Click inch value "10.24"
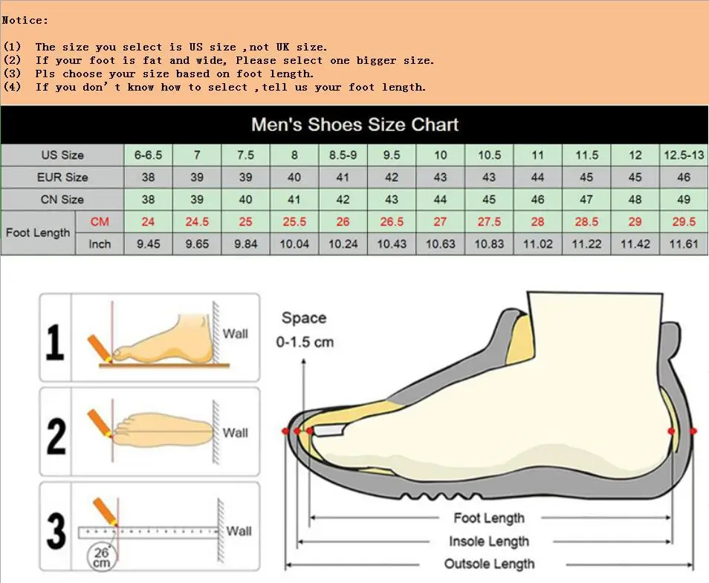The height and width of the screenshot is (583, 709). [x=343, y=244]
